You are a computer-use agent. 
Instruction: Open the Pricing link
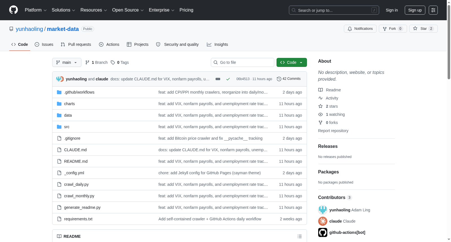[x=186, y=10]
